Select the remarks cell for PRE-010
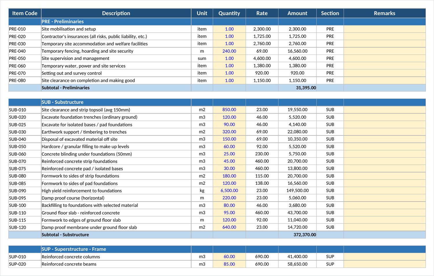 [385, 29]
